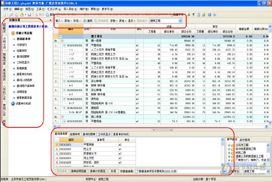Click the green cube toolbar icon
Viewport: 272px width, 182px height.
tap(204, 15)
